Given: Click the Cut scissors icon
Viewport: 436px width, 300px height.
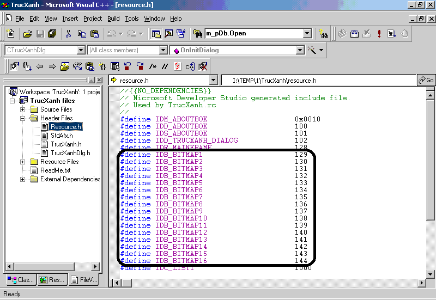Looking at the screenshot, I should pos(69,34).
